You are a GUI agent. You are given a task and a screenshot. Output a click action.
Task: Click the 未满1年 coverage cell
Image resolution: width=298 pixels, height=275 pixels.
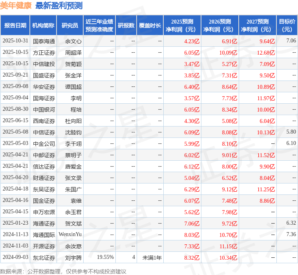[152, 258]
